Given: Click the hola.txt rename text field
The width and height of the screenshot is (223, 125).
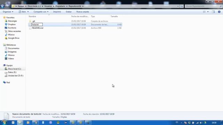Looking at the screenshot, I should coord(37,25).
